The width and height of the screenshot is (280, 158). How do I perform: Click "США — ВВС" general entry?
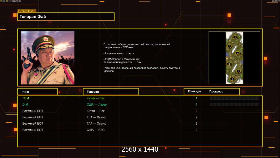coord(96,130)
